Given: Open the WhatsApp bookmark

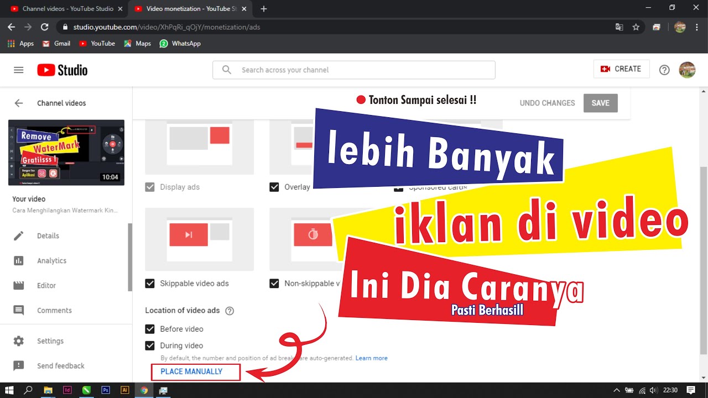Looking at the screenshot, I should coord(180,43).
